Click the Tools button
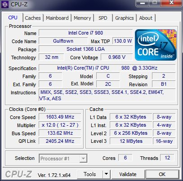This screenshot has width=183, height=181. tap(90, 174)
